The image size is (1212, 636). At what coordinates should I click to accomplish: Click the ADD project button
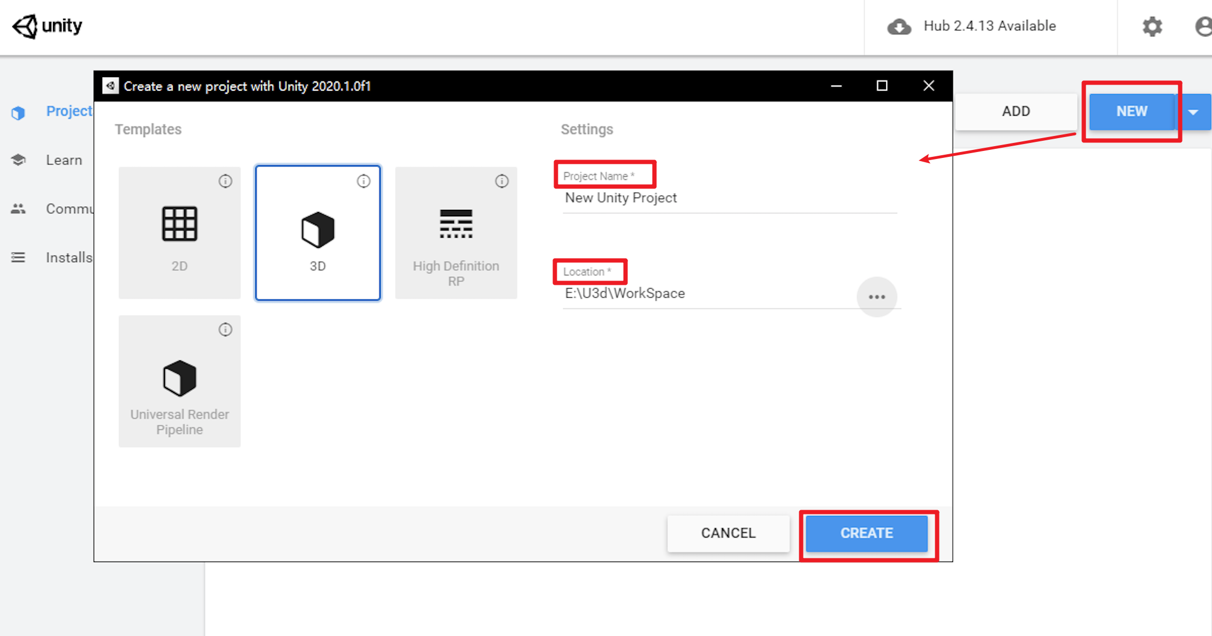(x=1016, y=111)
